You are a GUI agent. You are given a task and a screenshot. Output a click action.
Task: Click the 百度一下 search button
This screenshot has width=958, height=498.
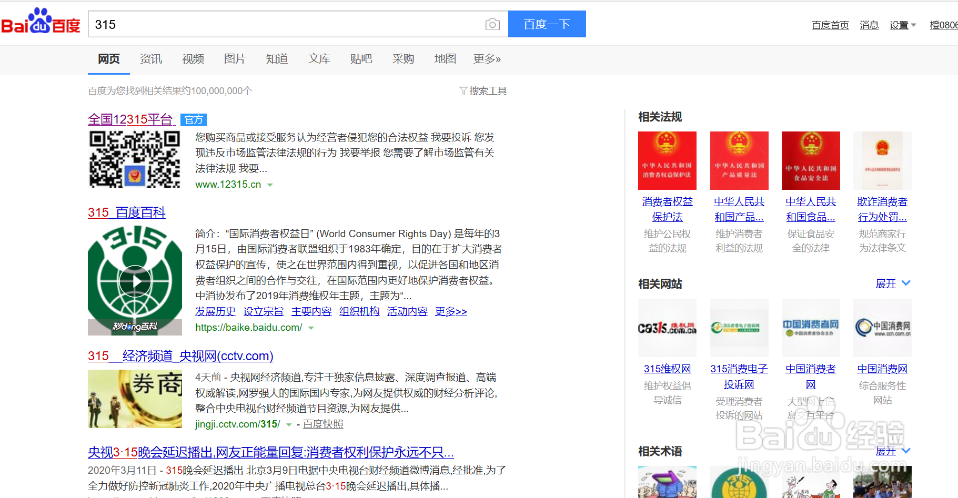pos(547,24)
